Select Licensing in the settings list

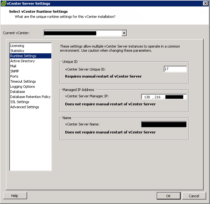17,46
